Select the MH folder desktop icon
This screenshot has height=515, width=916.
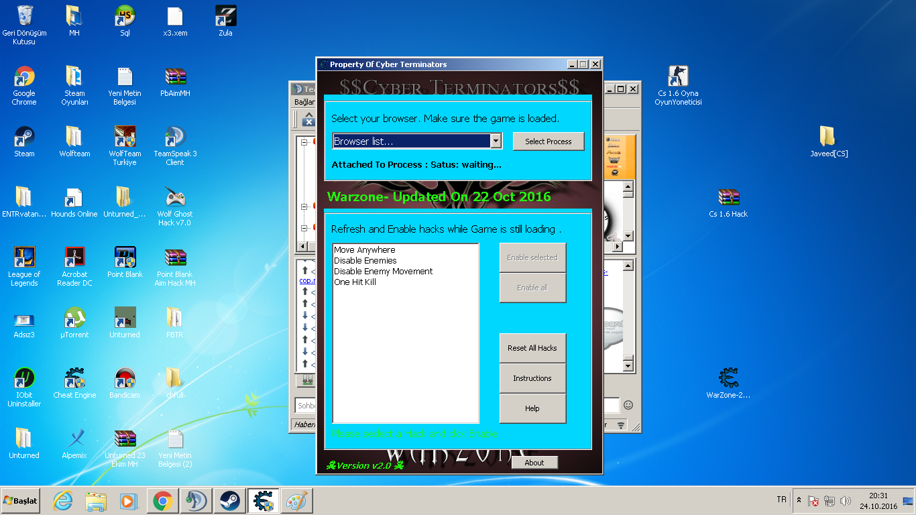[74, 21]
